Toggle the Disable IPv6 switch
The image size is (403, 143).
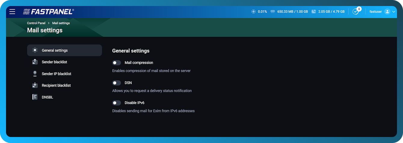(116, 103)
